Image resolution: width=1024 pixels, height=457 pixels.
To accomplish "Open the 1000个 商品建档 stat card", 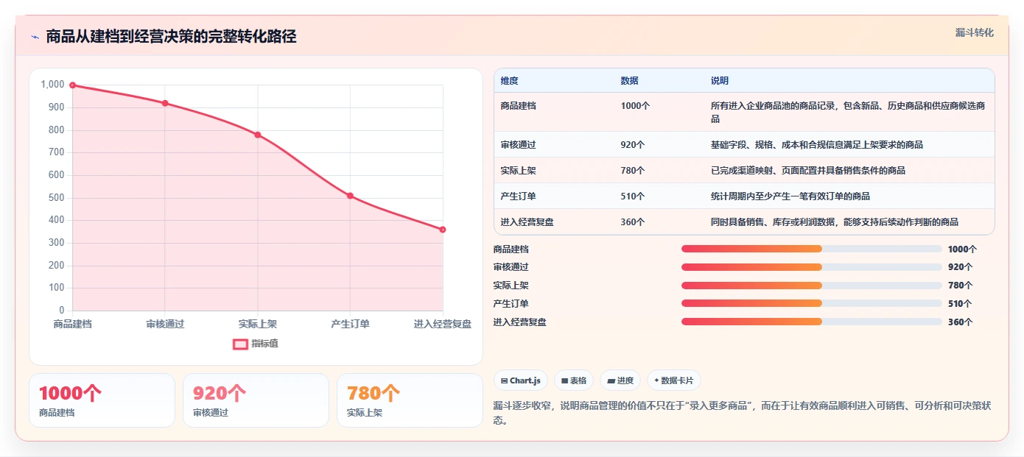I will [102, 400].
